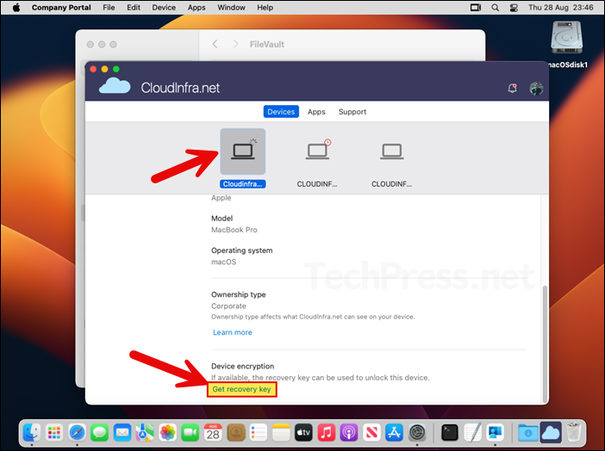The image size is (605, 451).
Task: Open the Window menu
Action: click(x=231, y=8)
